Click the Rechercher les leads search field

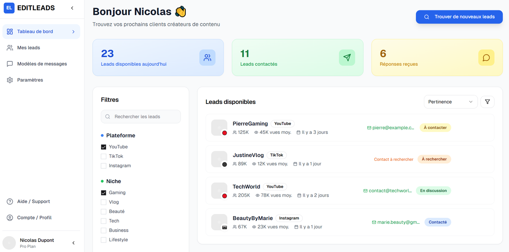click(141, 116)
